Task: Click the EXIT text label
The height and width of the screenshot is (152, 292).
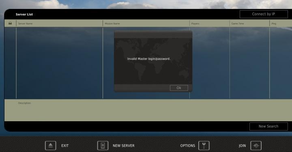Action: pyautogui.click(x=65, y=146)
